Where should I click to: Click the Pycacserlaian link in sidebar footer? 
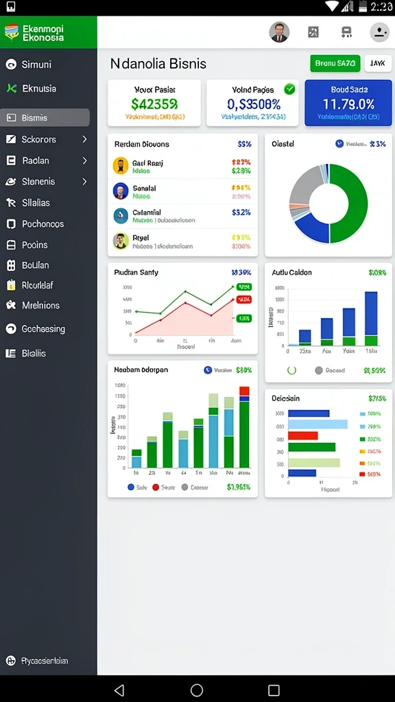[45, 661]
